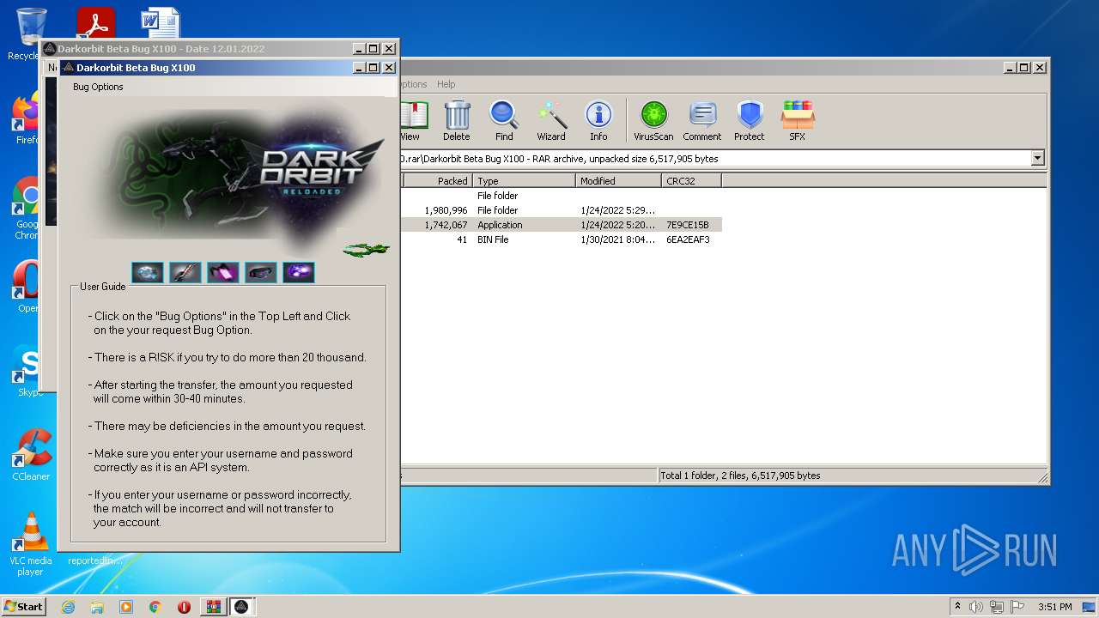This screenshot has width=1099, height=618.
Task: Switch to Darkorbit app taskbar button
Action: (x=242, y=607)
